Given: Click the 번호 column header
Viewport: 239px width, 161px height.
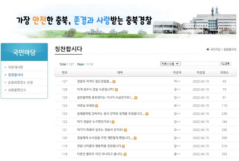Looking at the screenshot, I should pos(65,72).
